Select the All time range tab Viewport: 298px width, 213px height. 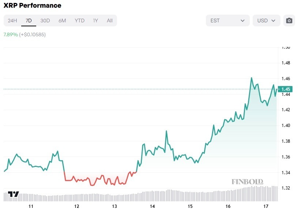(x=110, y=20)
